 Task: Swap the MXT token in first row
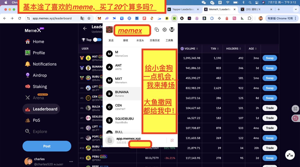point(269,58)
